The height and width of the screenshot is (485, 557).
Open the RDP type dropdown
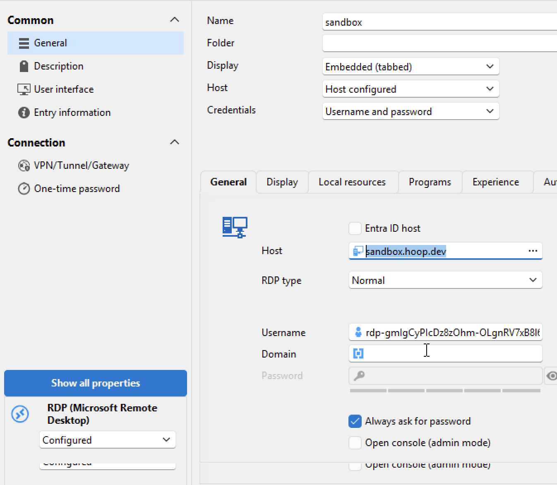445,280
